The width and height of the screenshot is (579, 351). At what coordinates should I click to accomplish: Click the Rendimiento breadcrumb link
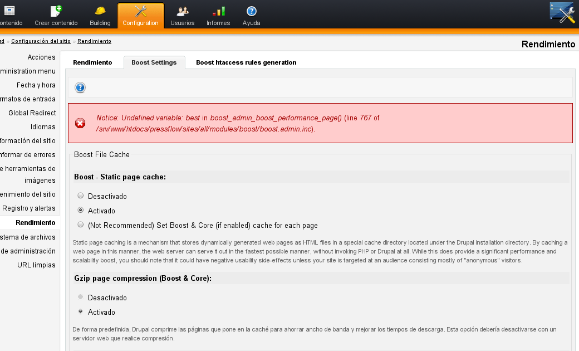pyautogui.click(x=95, y=41)
